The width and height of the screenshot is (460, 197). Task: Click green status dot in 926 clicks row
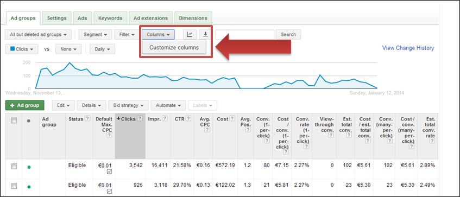29,187
